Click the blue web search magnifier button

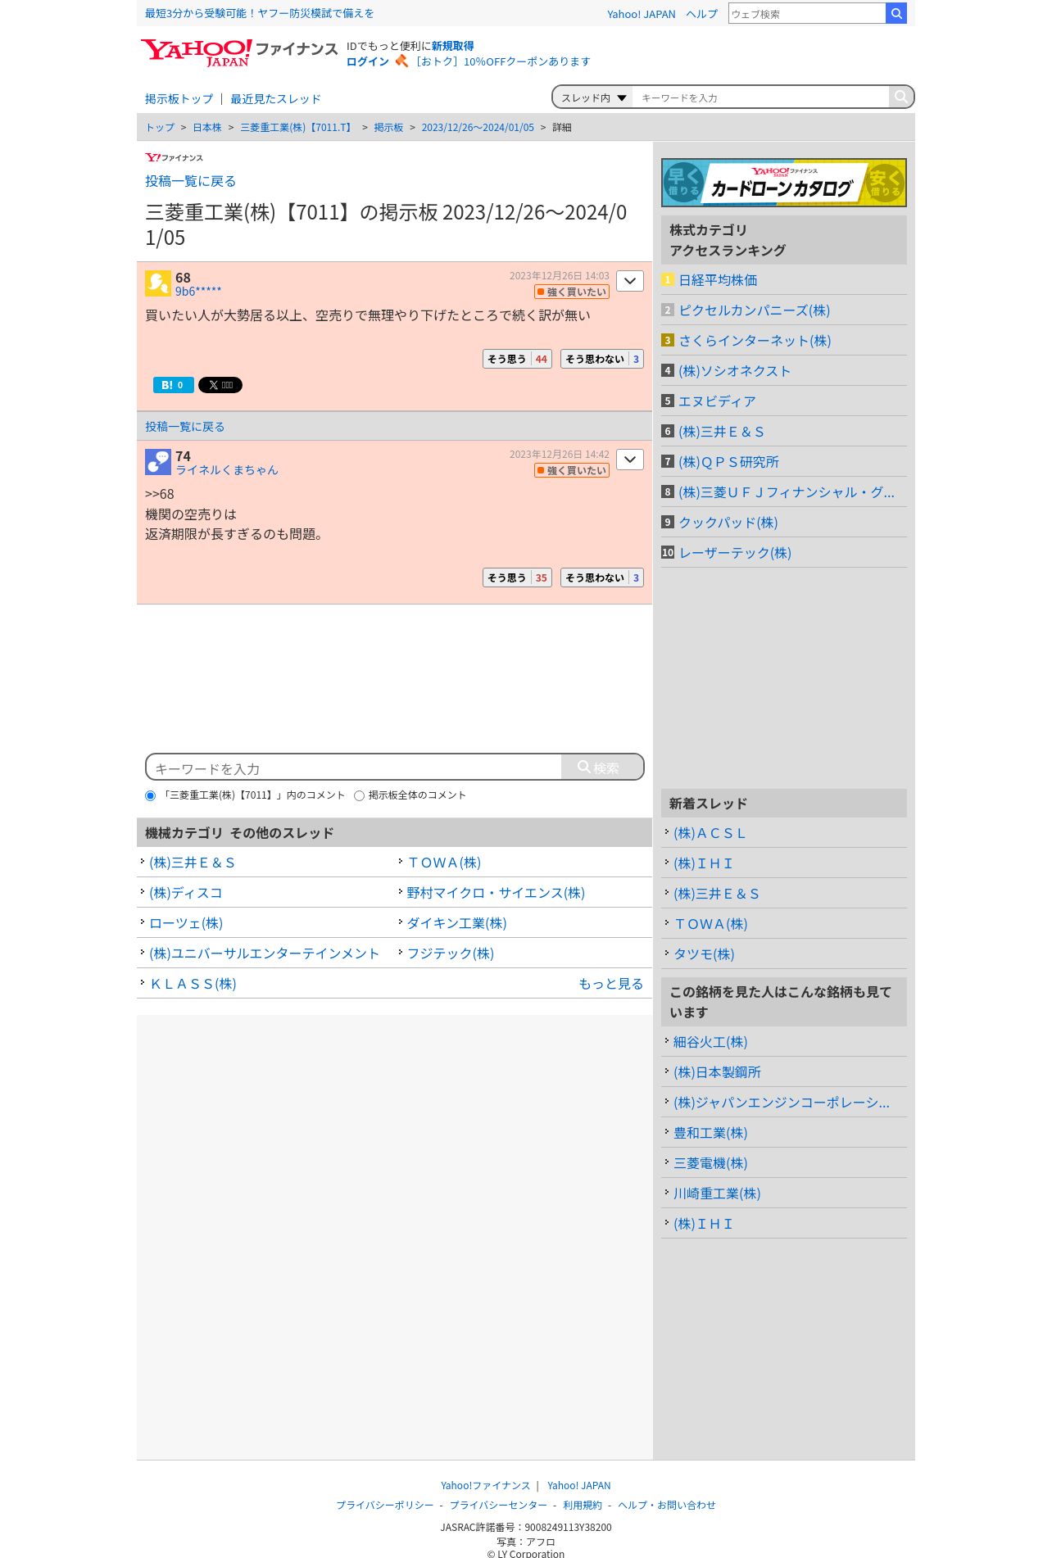(x=896, y=13)
